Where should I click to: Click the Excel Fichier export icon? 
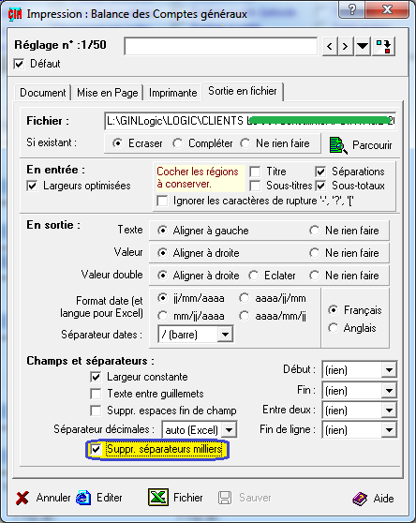point(158,498)
